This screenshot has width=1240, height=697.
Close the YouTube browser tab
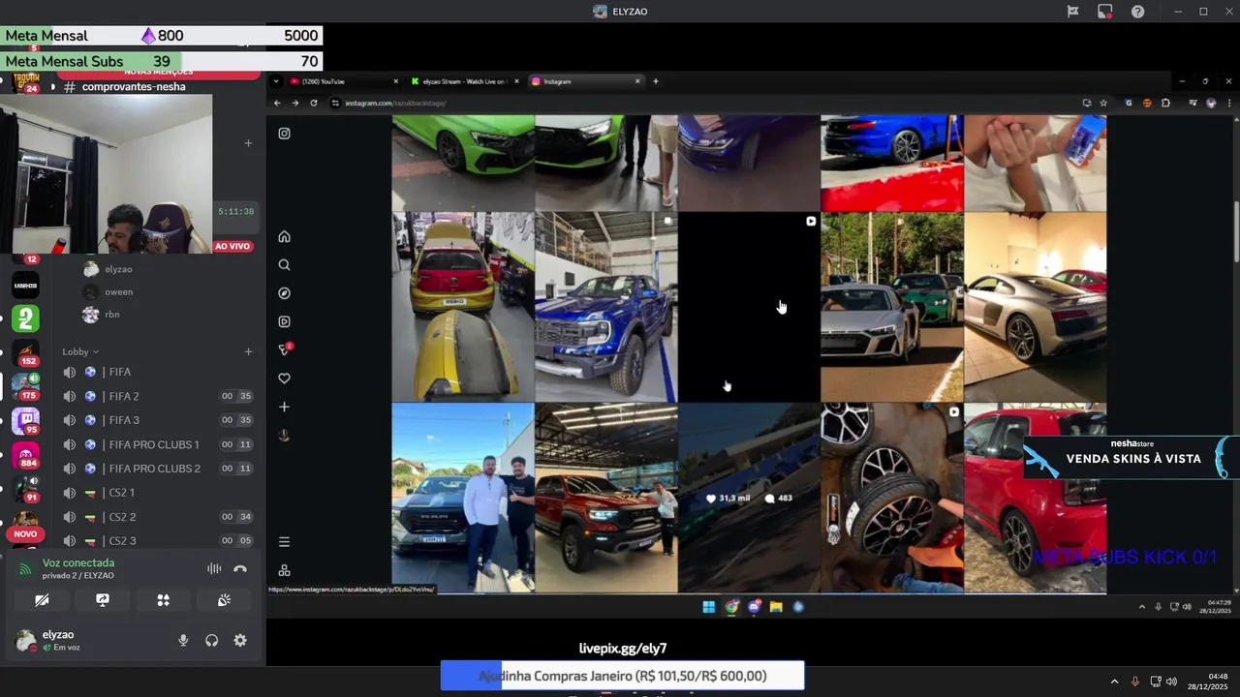pyautogui.click(x=396, y=81)
